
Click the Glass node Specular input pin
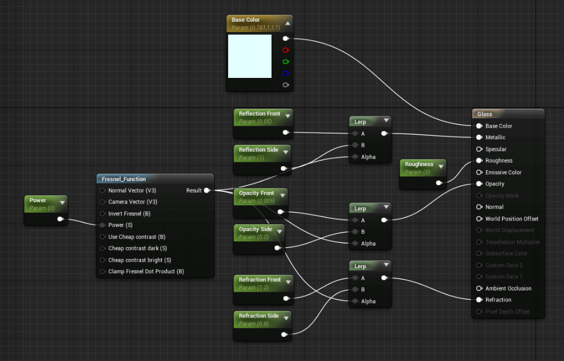(479, 149)
